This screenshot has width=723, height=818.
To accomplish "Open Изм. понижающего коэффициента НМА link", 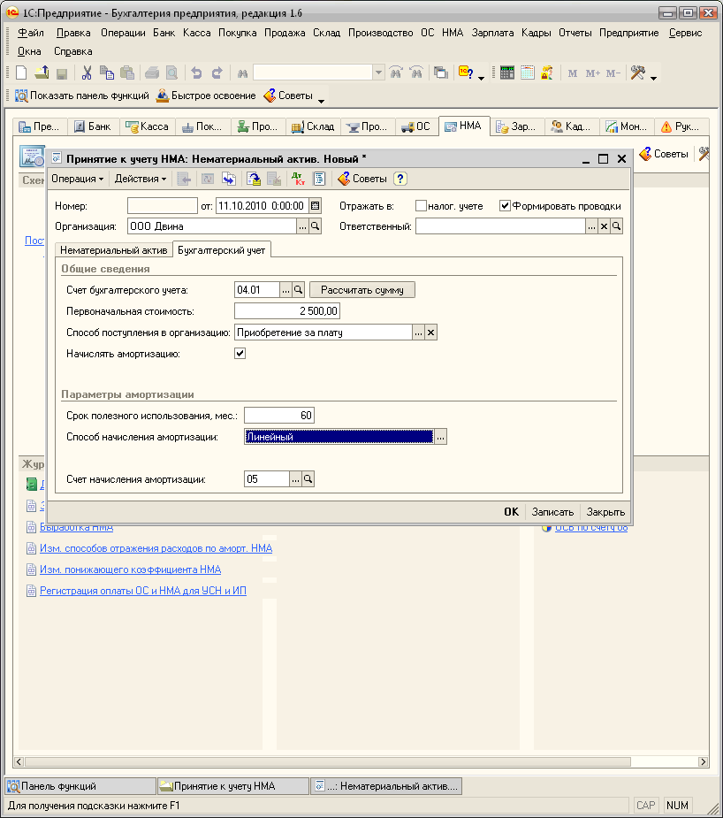I will point(130,570).
